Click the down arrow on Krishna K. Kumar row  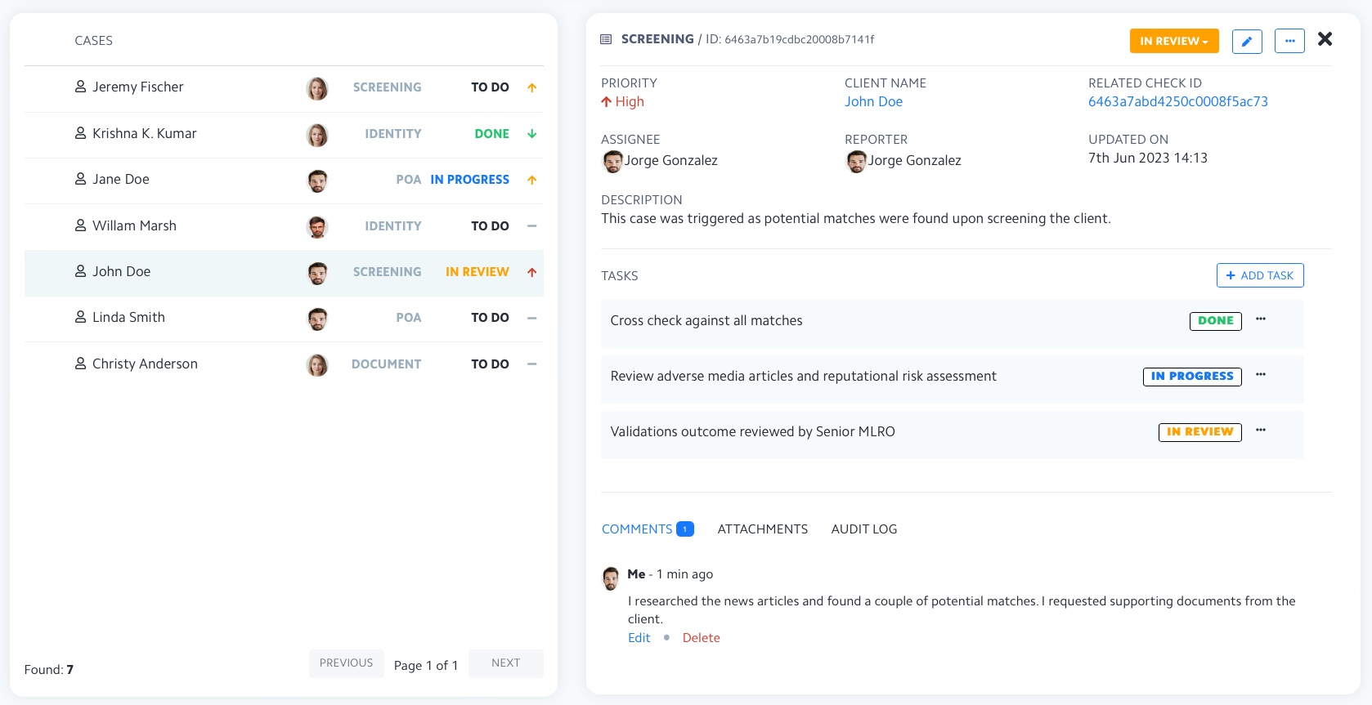click(532, 134)
